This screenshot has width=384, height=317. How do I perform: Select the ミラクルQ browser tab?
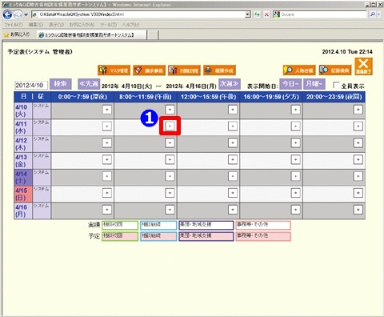pyautogui.click(x=91, y=35)
